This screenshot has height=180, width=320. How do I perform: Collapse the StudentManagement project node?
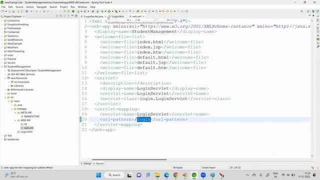coord(2,66)
